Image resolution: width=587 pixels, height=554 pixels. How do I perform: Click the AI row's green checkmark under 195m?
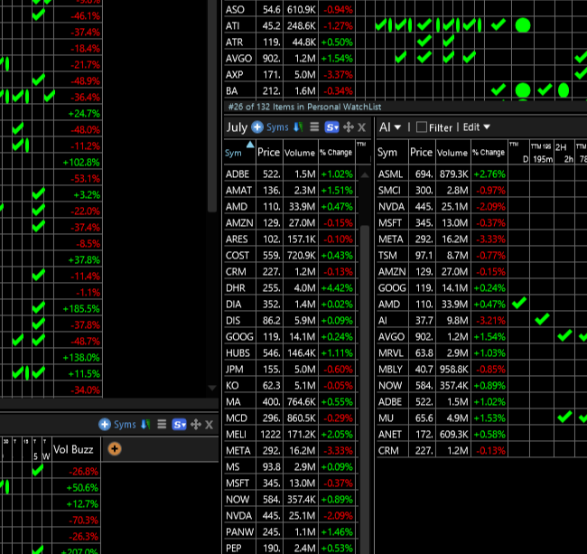(542, 319)
